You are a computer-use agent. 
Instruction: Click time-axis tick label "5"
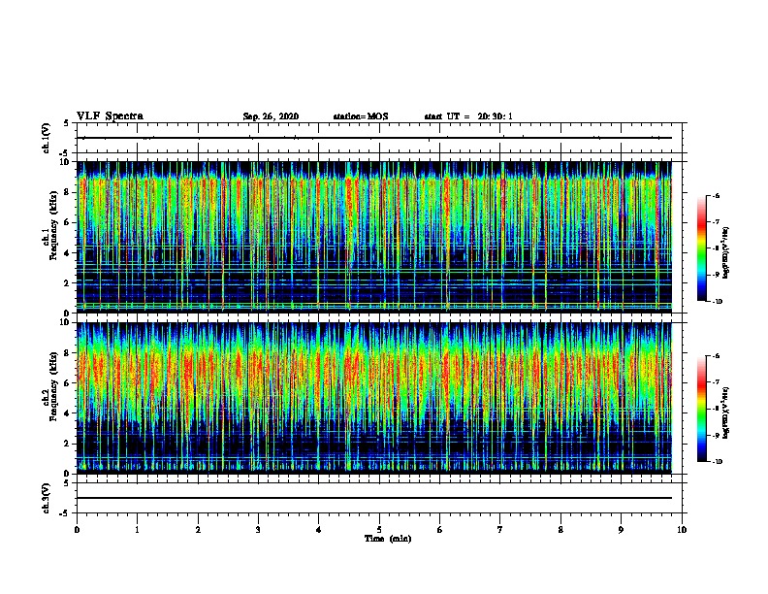click(379, 530)
